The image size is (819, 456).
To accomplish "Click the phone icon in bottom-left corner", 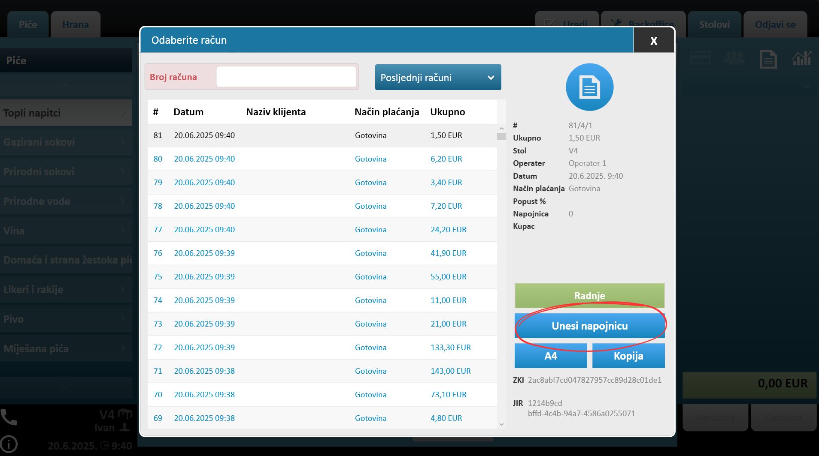I will coord(9,417).
